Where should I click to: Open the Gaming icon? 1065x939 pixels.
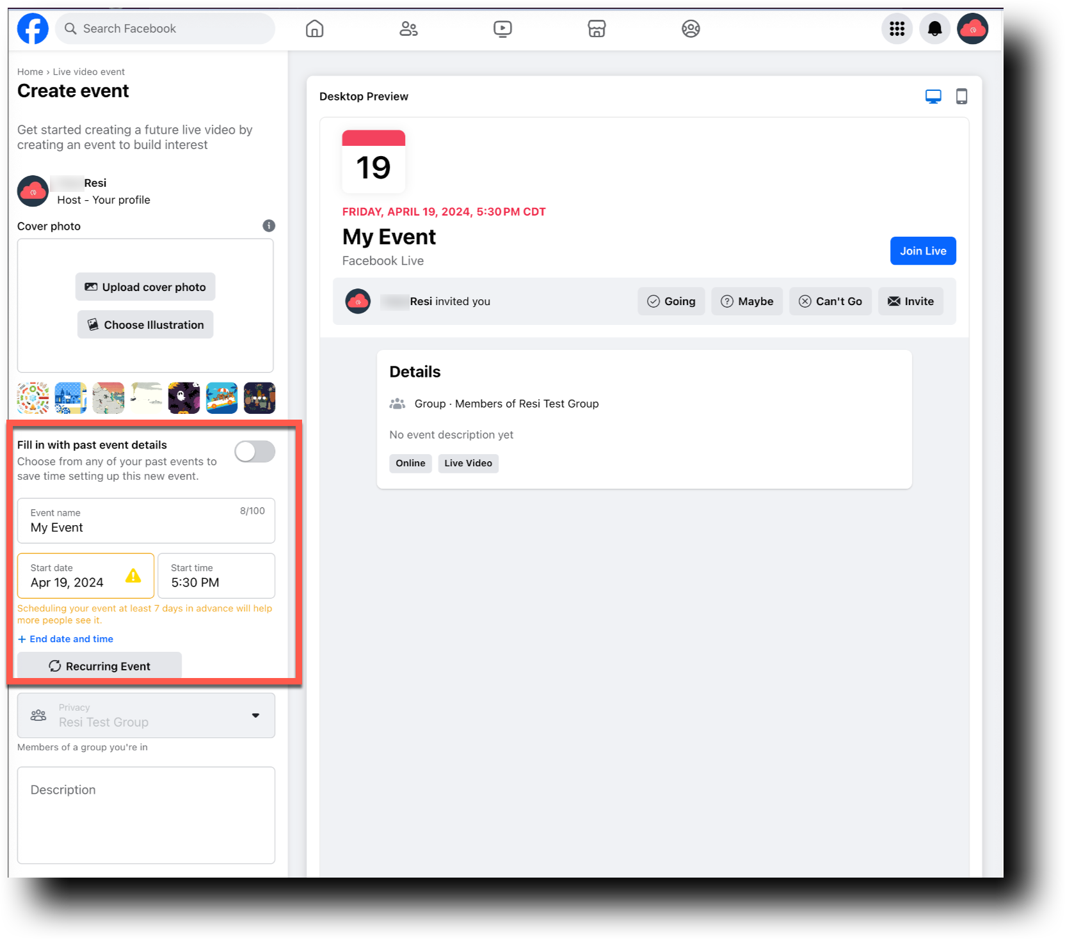[x=691, y=28]
